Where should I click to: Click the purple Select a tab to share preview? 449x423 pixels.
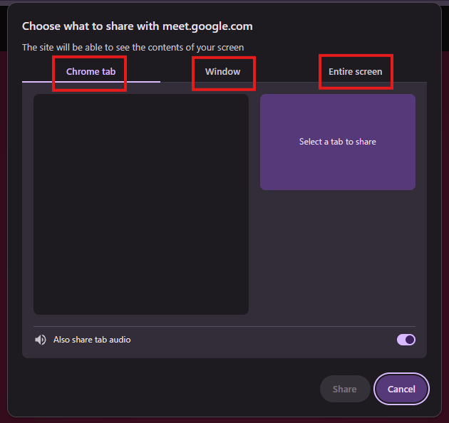click(338, 142)
